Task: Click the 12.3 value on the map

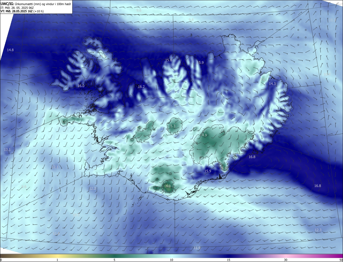Action: pyautogui.click(x=318, y=230)
